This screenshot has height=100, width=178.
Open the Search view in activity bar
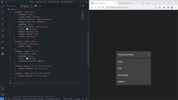click(3, 12)
